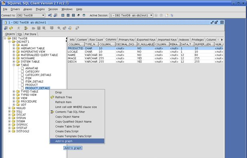Click the grayed run icon after Active Session dropdown
The width and height of the screenshot is (247, 158).
(x=156, y=15)
